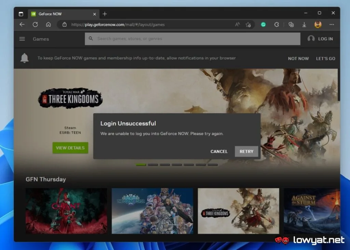Focus the search games input field
Image resolution: width=350 pixels, height=250 pixels.
[192, 39]
